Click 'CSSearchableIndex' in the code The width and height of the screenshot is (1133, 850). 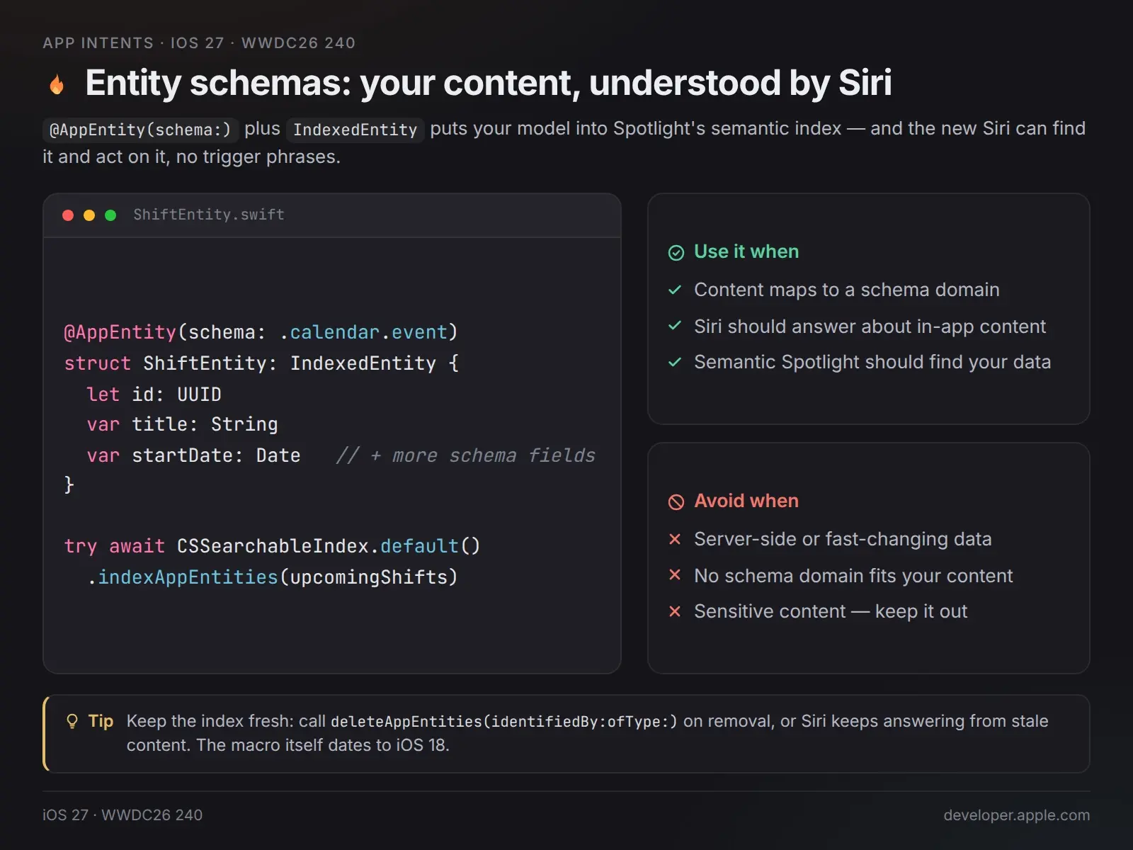point(273,546)
